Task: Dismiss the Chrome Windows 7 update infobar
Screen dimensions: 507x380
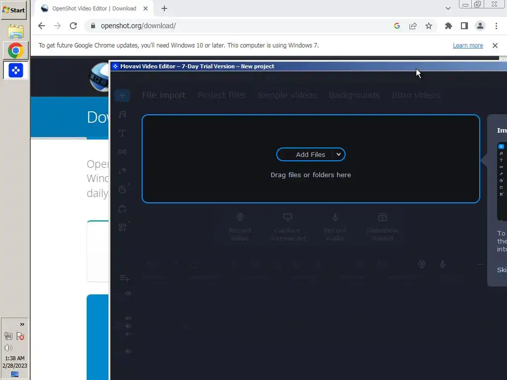Action: pyautogui.click(x=495, y=46)
